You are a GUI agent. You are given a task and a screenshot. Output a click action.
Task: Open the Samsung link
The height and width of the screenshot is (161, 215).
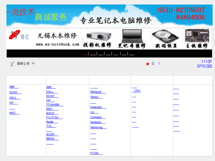tap(98, 127)
